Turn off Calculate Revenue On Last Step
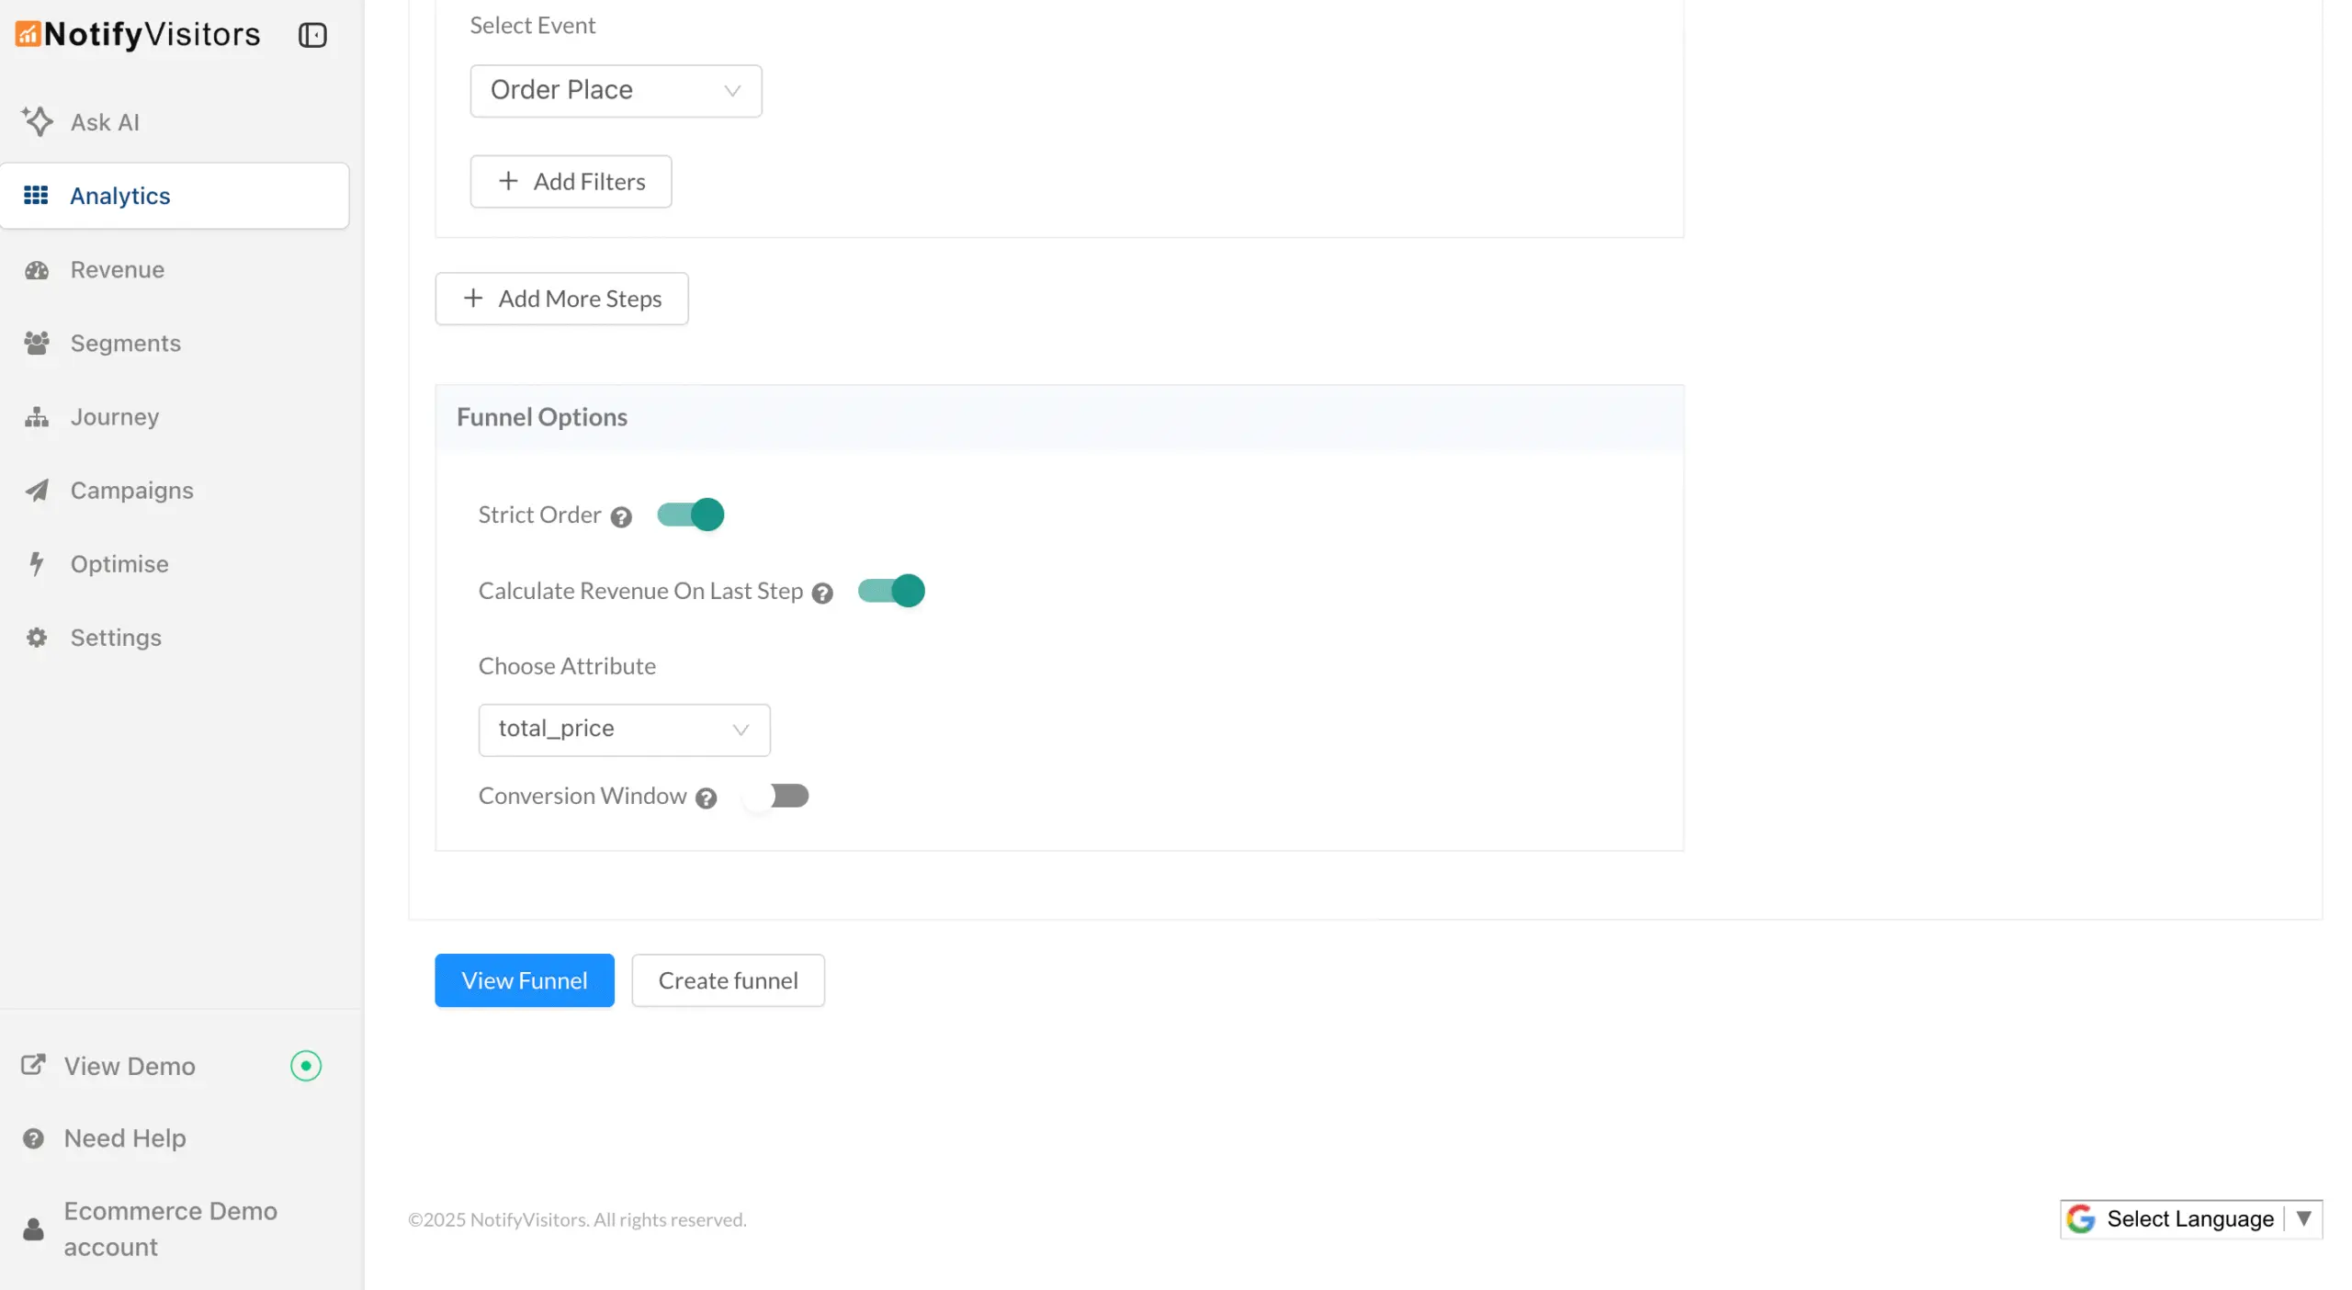This screenshot has width=2352, height=1290. pos(891,591)
